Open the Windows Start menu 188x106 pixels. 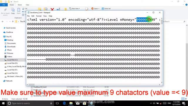(3, 103)
